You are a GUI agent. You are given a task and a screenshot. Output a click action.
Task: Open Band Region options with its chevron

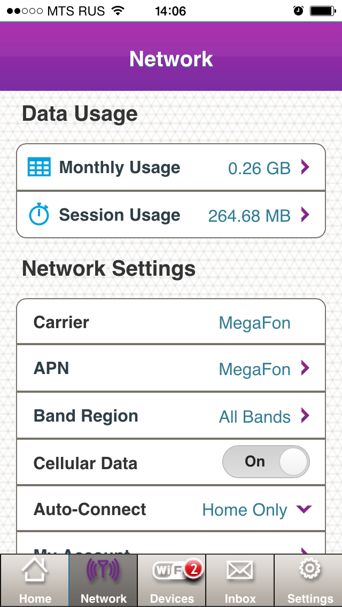(x=305, y=415)
